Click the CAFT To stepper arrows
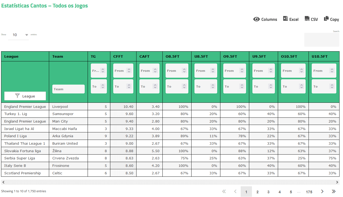 pos(155,86)
